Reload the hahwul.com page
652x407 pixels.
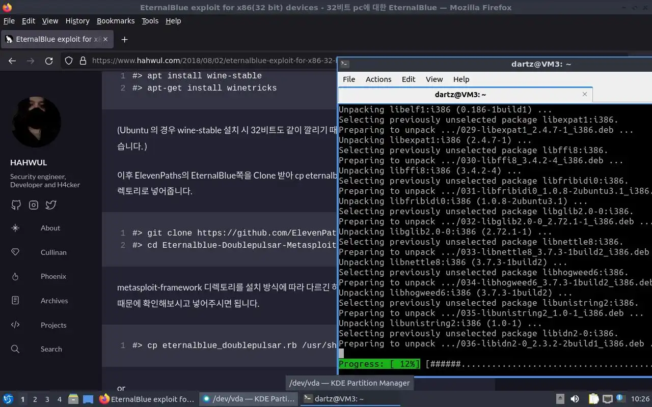pos(49,61)
